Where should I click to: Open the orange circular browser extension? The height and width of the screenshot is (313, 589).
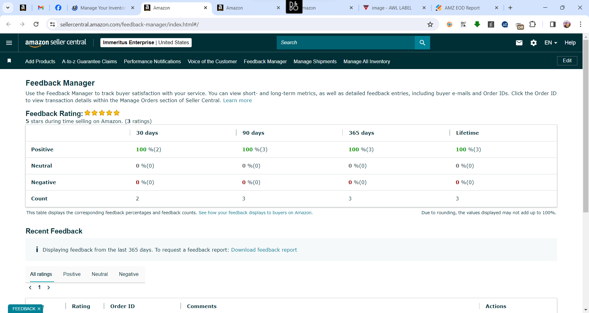click(x=449, y=24)
